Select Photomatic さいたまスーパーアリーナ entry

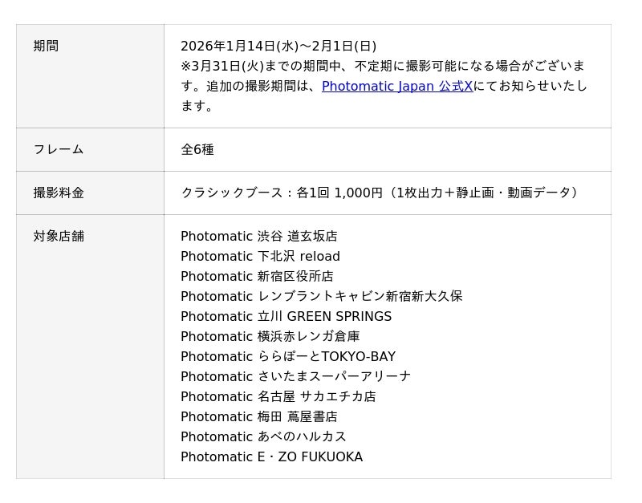(x=295, y=376)
